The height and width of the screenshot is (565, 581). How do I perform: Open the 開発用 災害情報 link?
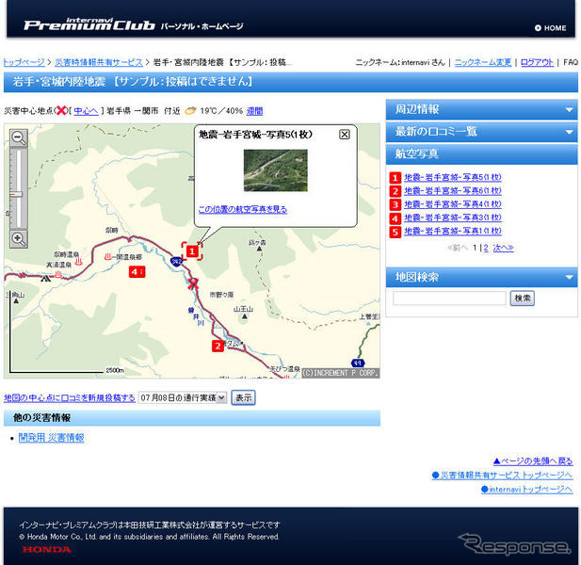[51, 438]
